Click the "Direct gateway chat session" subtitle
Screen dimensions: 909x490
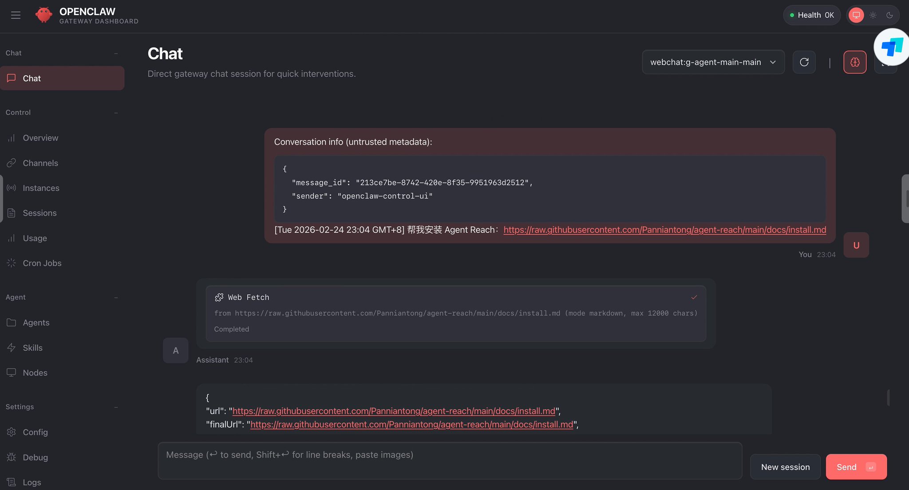pyautogui.click(x=252, y=74)
